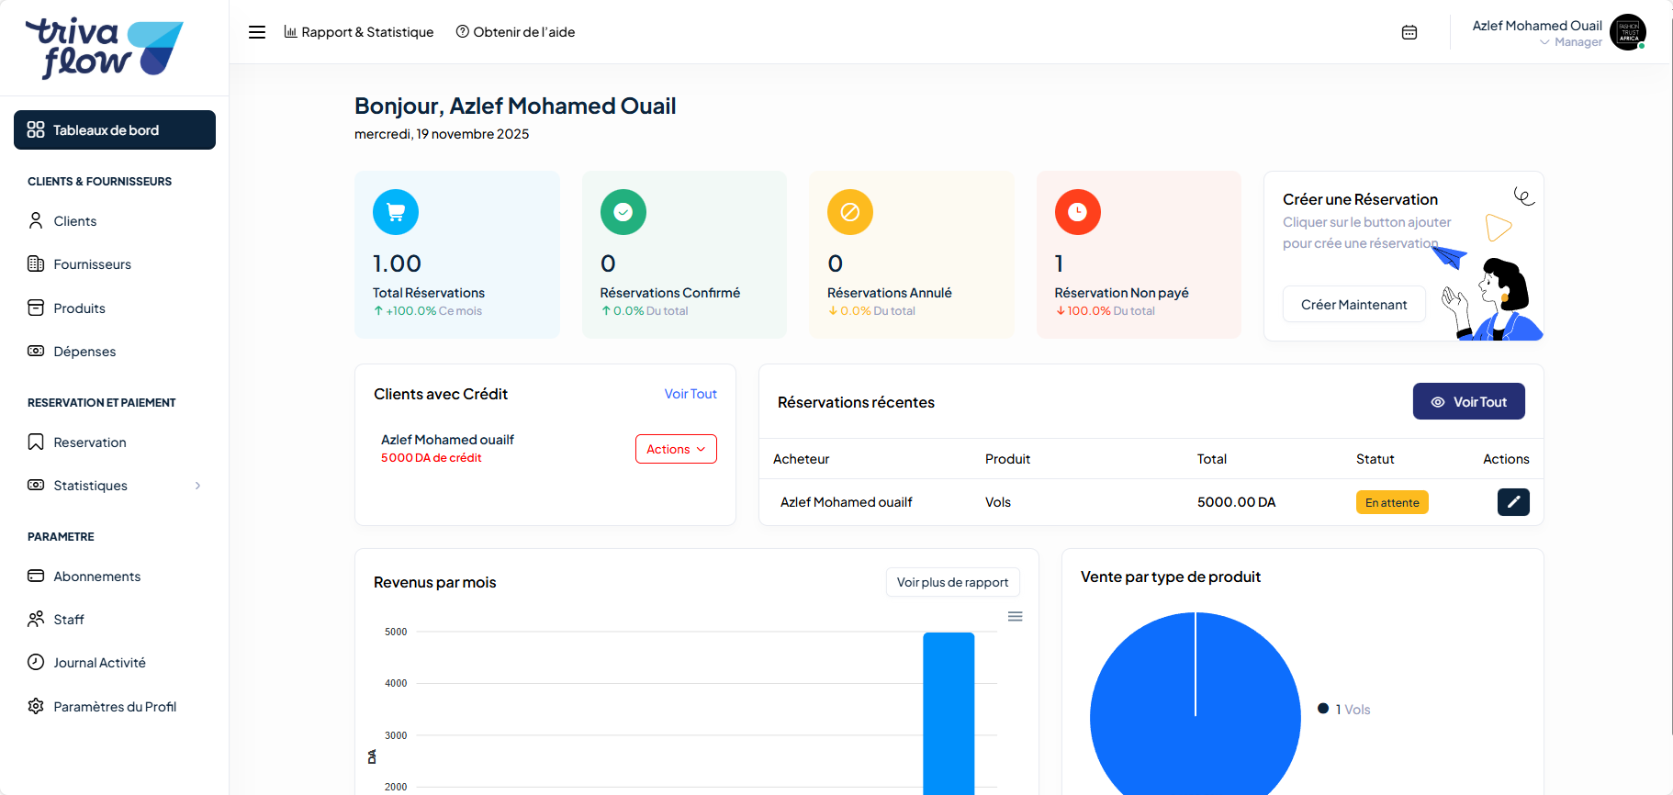The width and height of the screenshot is (1673, 795).
Task: Click the blue revenue bar in chart
Action: point(949,716)
